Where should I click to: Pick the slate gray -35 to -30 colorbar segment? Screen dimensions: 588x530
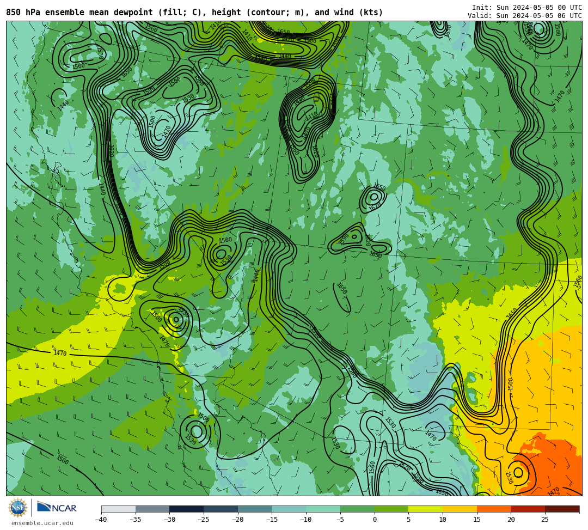[152, 509]
